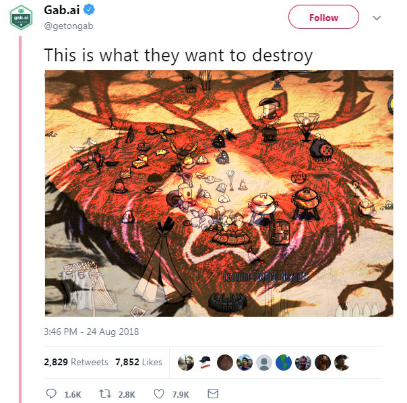The height and width of the screenshot is (403, 407).
Task: Open the default gray silhouette avatar profile
Action: pos(264,363)
